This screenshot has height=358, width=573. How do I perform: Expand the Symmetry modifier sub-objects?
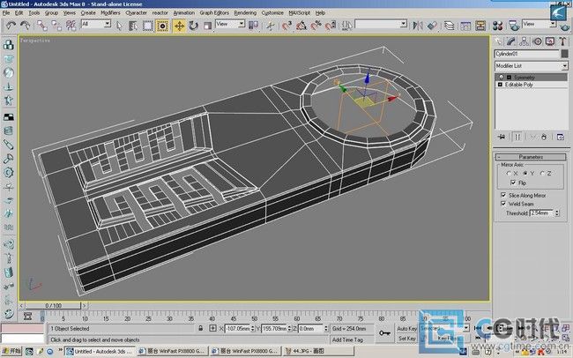tap(509, 78)
